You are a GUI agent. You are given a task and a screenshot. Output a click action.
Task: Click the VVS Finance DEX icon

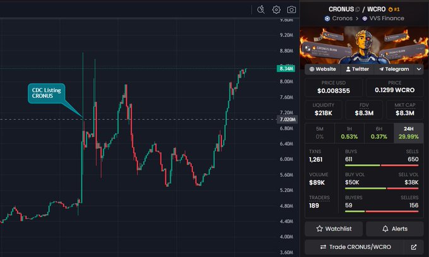[365, 19]
